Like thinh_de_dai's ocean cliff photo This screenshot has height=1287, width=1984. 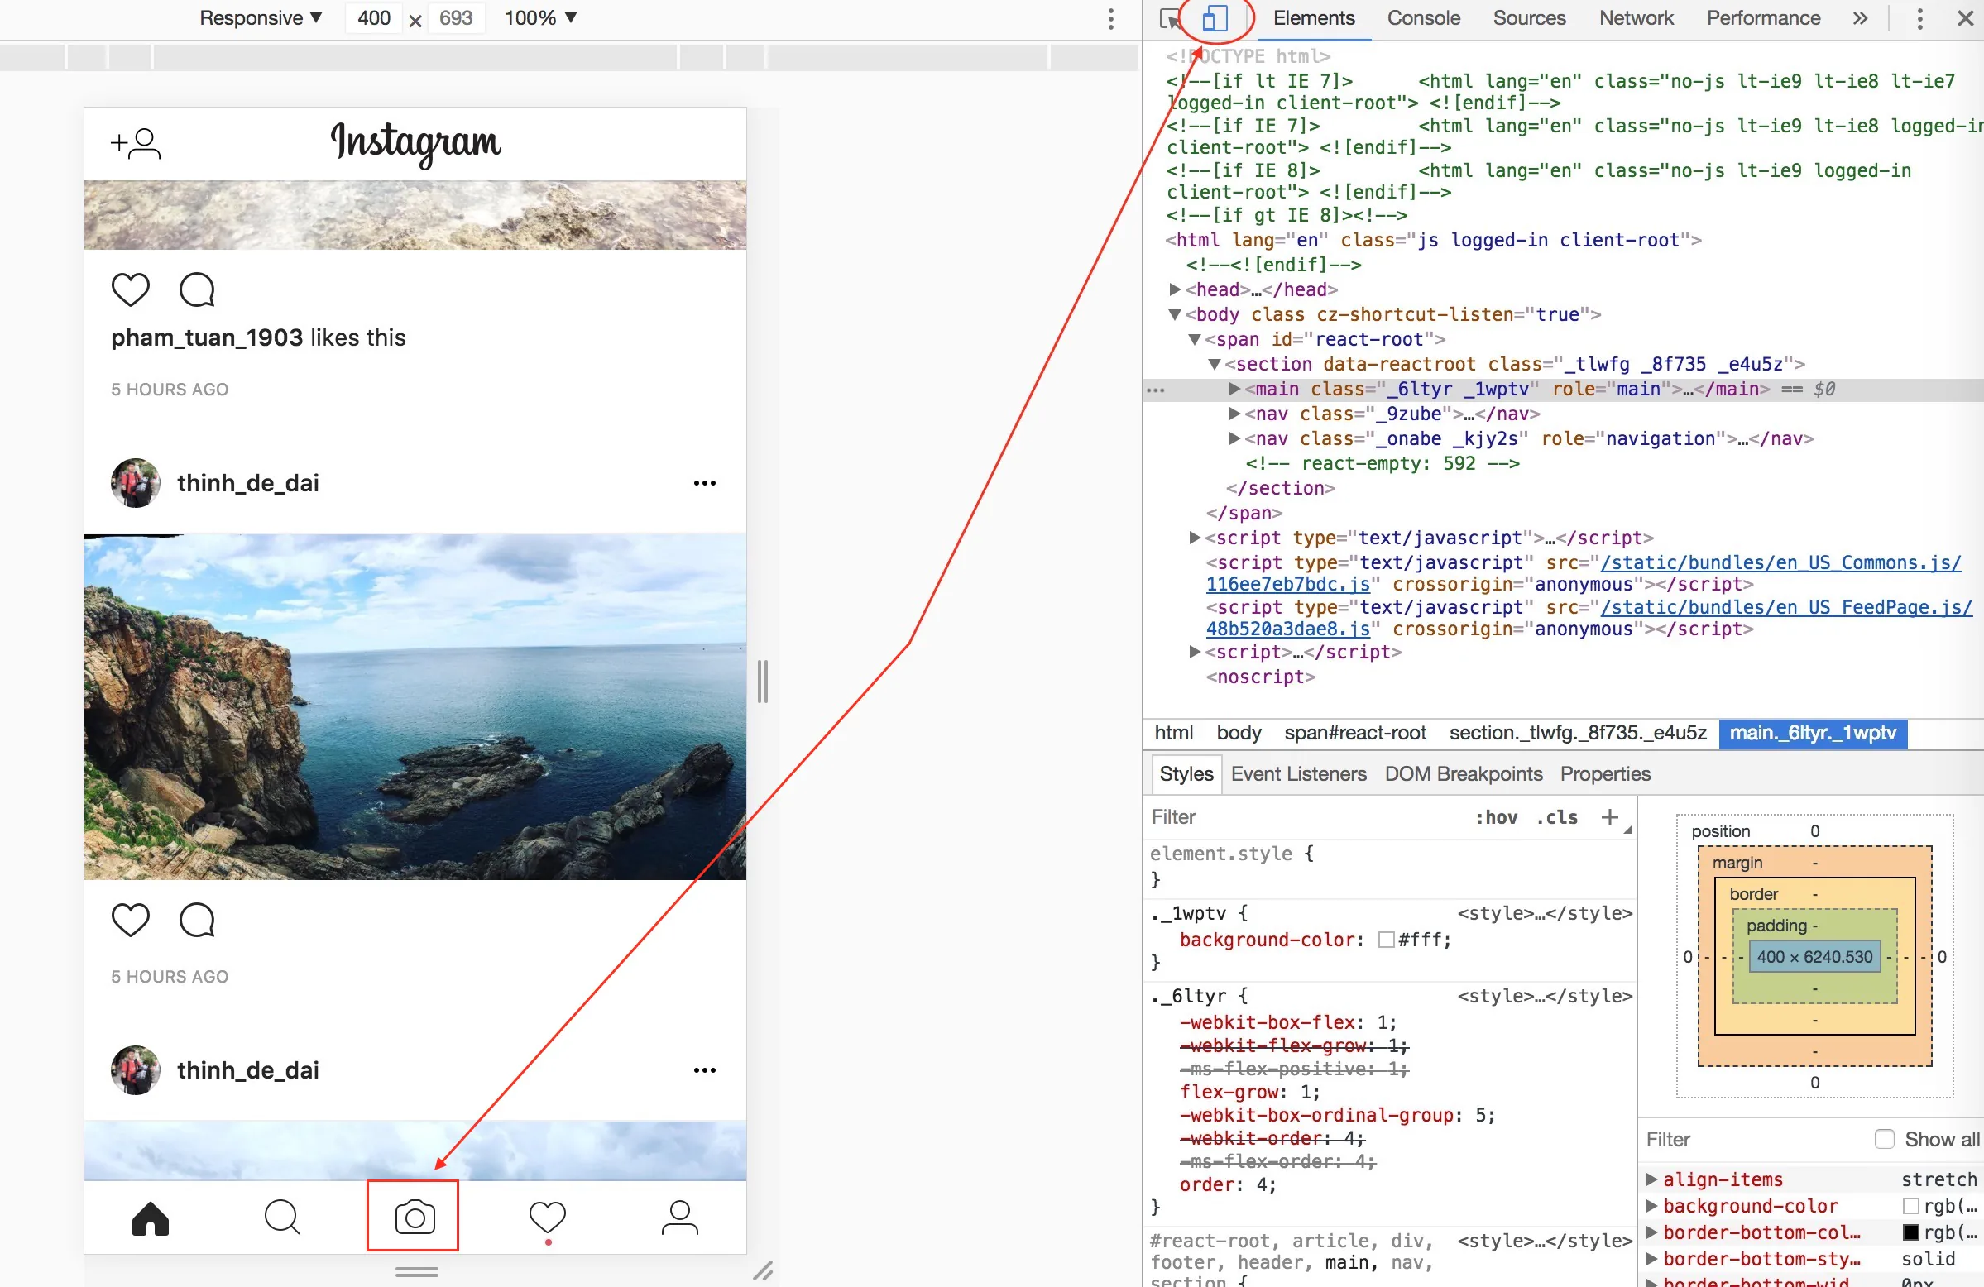[131, 920]
